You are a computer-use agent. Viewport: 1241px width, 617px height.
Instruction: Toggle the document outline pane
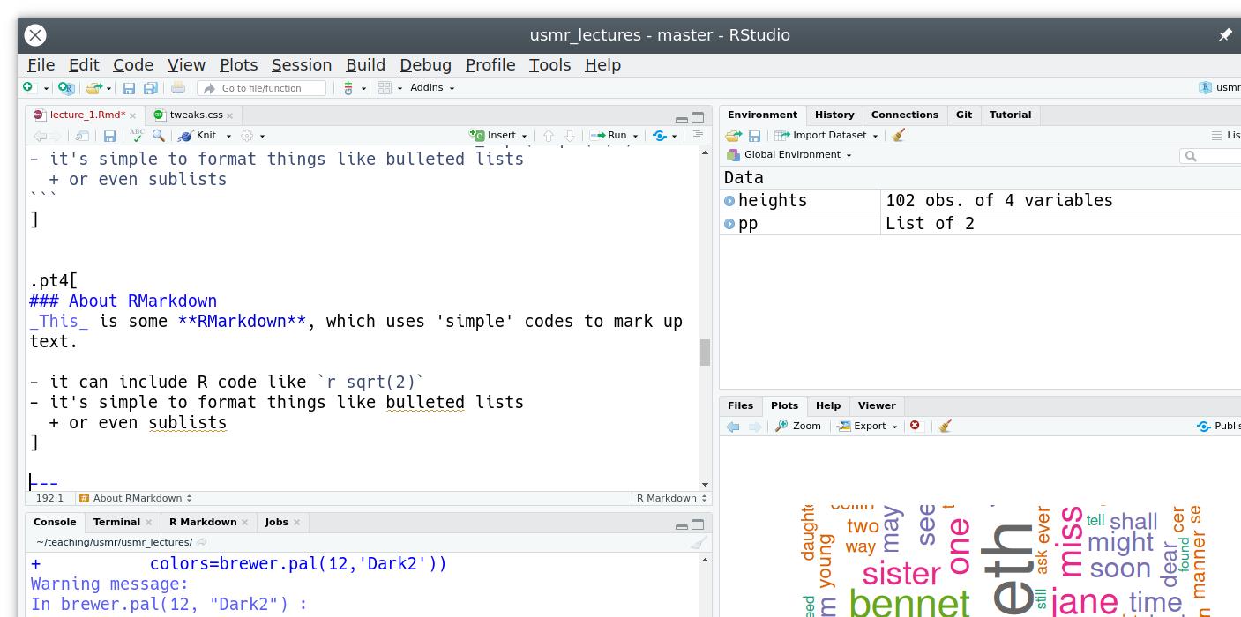click(698, 136)
